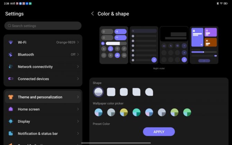The height and width of the screenshot is (145, 232).
Task: Tap the list preview thumbnail with plus button
Action: pyautogui.click(x=144, y=45)
